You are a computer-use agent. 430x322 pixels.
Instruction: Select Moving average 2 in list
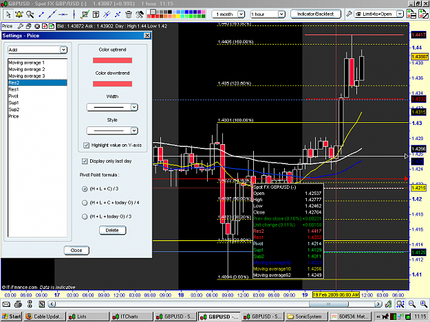[38, 69]
